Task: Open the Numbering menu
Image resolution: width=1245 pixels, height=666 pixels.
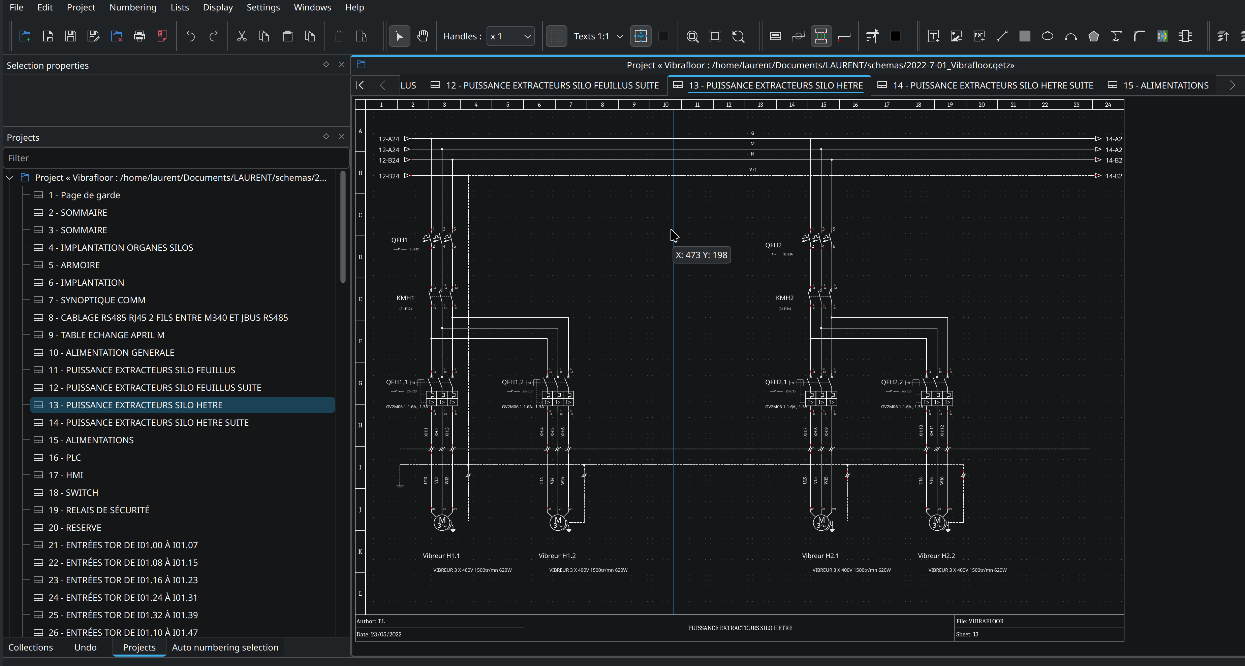Action: [133, 7]
